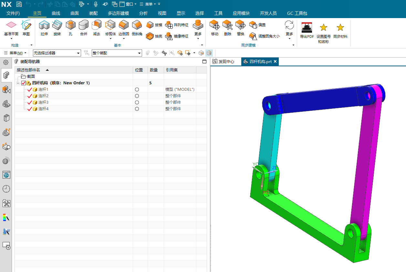The height and width of the screenshot is (272, 406).
Task: Toggle visibility checkmark of 连杆4
Action: point(30,109)
